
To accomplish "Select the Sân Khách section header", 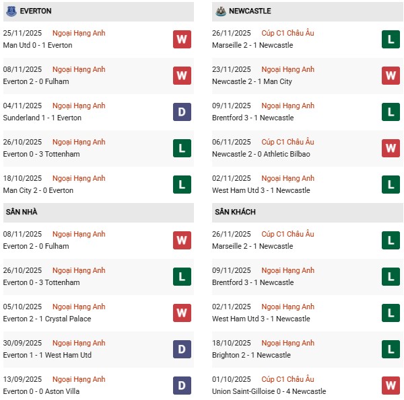I will click(233, 212).
